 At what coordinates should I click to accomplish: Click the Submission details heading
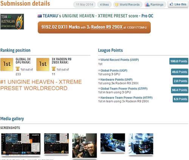(25, 3)
